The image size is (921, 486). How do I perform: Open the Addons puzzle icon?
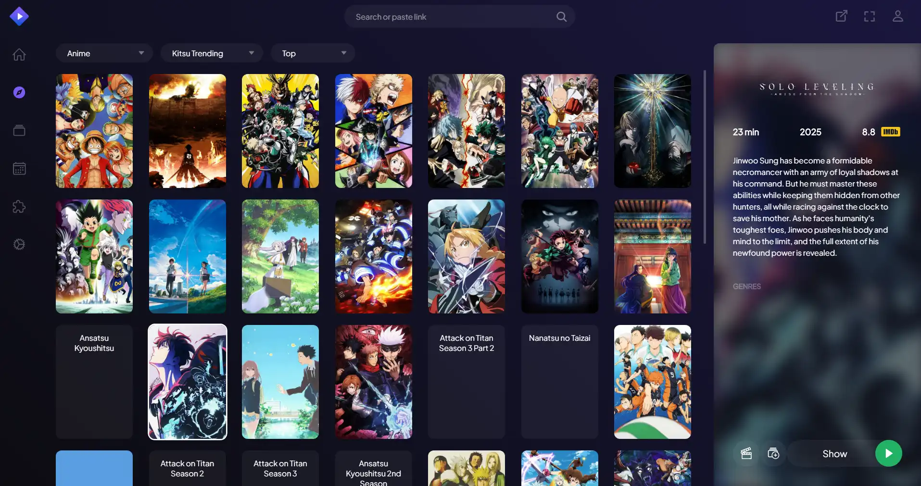point(19,207)
